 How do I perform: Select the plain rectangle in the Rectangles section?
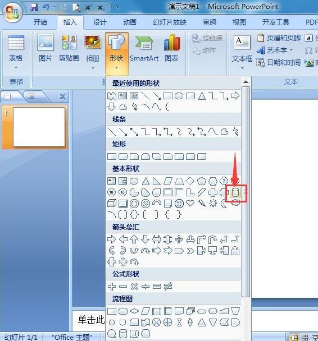click(x=112, y=156)
